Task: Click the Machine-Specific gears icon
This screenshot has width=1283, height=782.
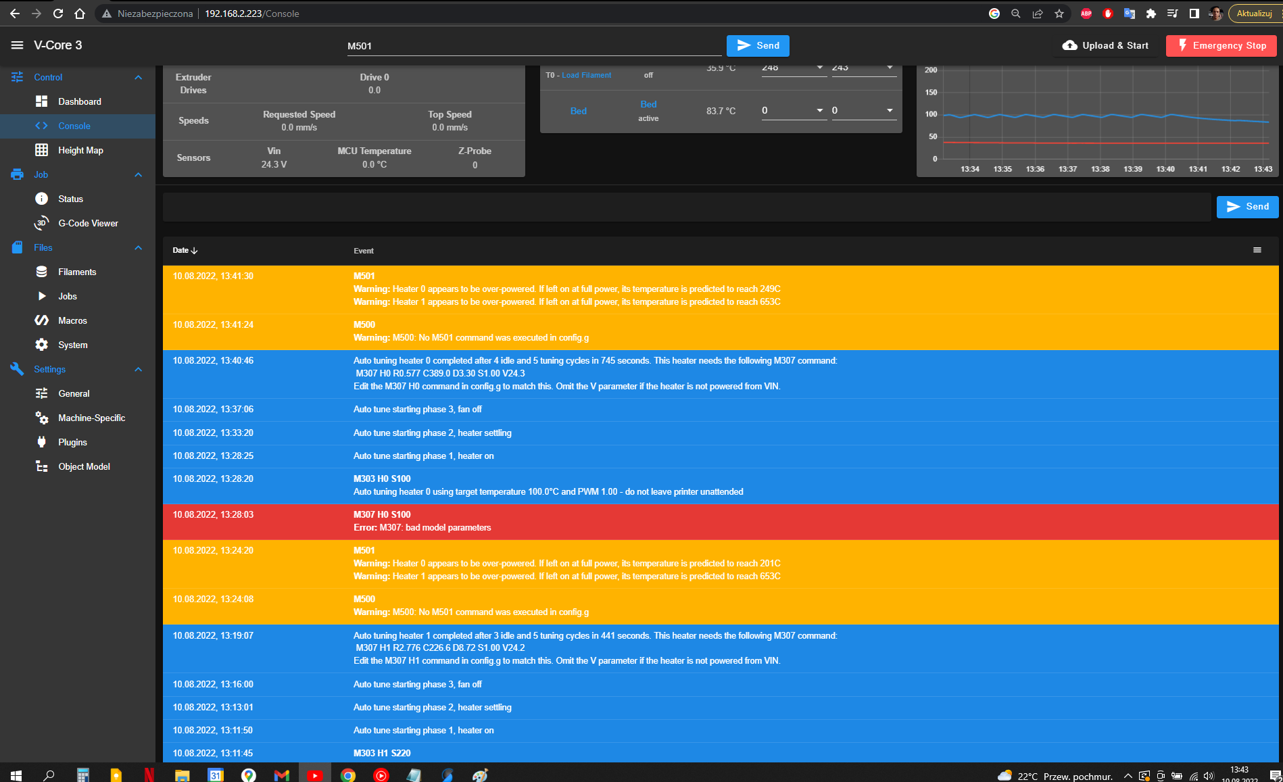Action: (x=41, y=418)
